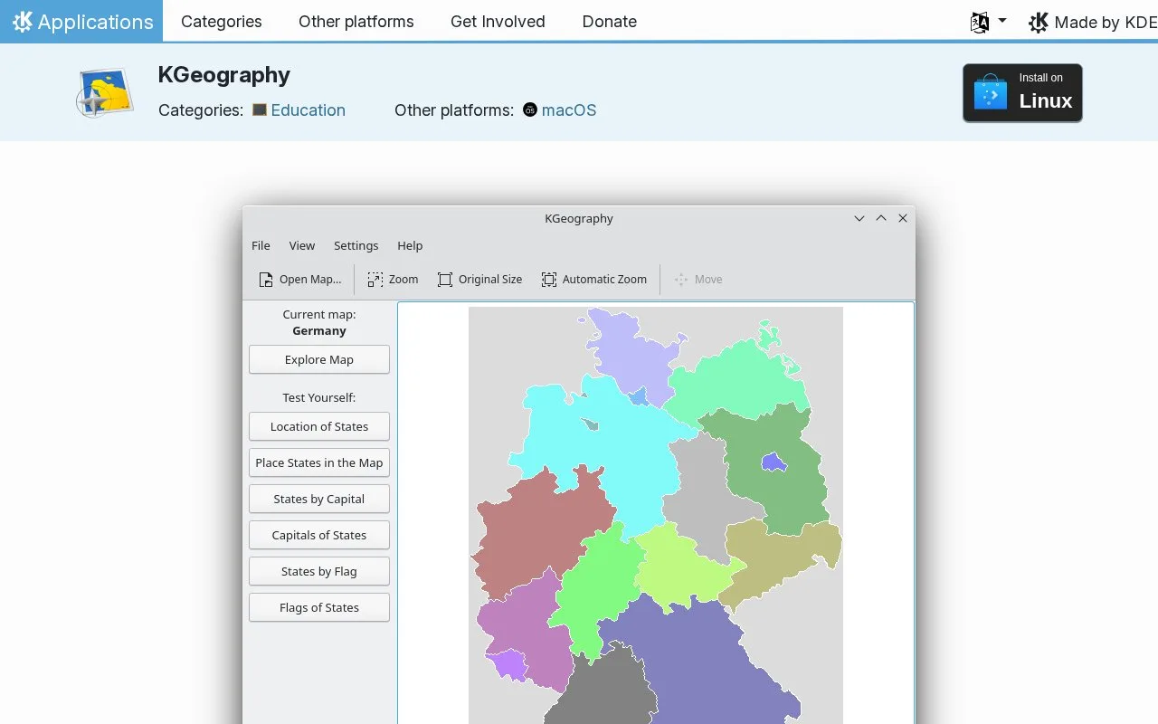Image resolution: width=1158 pixels, height=724 pixels.
Task: Open the Help menu in KGeography
Action: click(410, 245)
